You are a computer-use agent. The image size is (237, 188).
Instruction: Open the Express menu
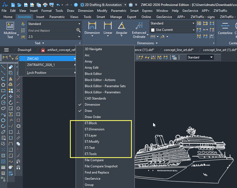(147, 11)
